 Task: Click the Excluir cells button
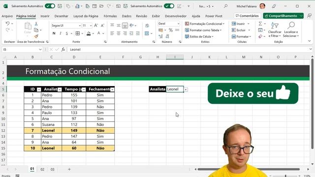241,30
